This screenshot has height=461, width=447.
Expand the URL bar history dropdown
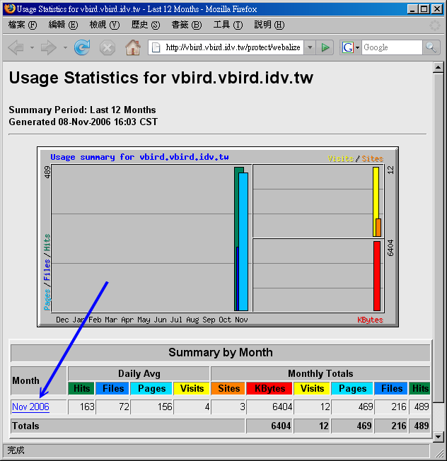pyautogui.click(x=309, y=47)
